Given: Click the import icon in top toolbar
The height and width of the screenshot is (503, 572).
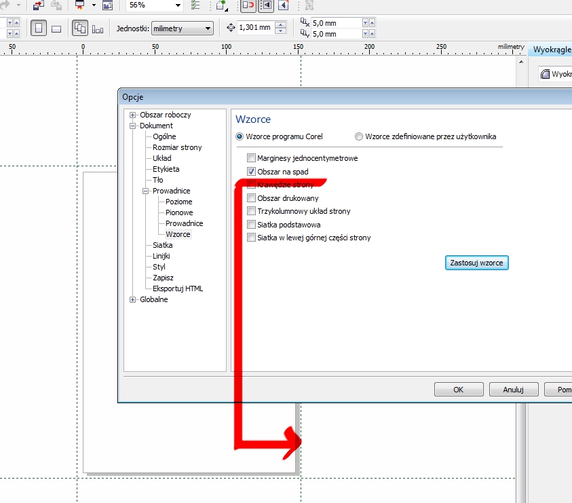Looking at the screenshot, I should click(x=39, y=5).
